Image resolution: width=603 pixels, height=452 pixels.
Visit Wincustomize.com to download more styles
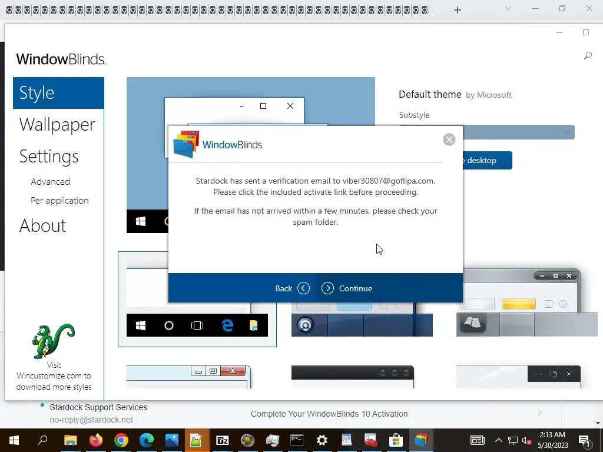[54, 376]
